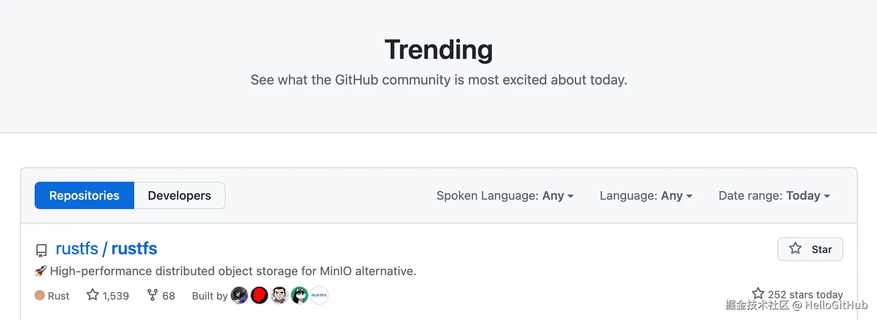Click the repository book icon beside rustfs
The height and width of the screenshot is (320, 877).
click(41, 250)
